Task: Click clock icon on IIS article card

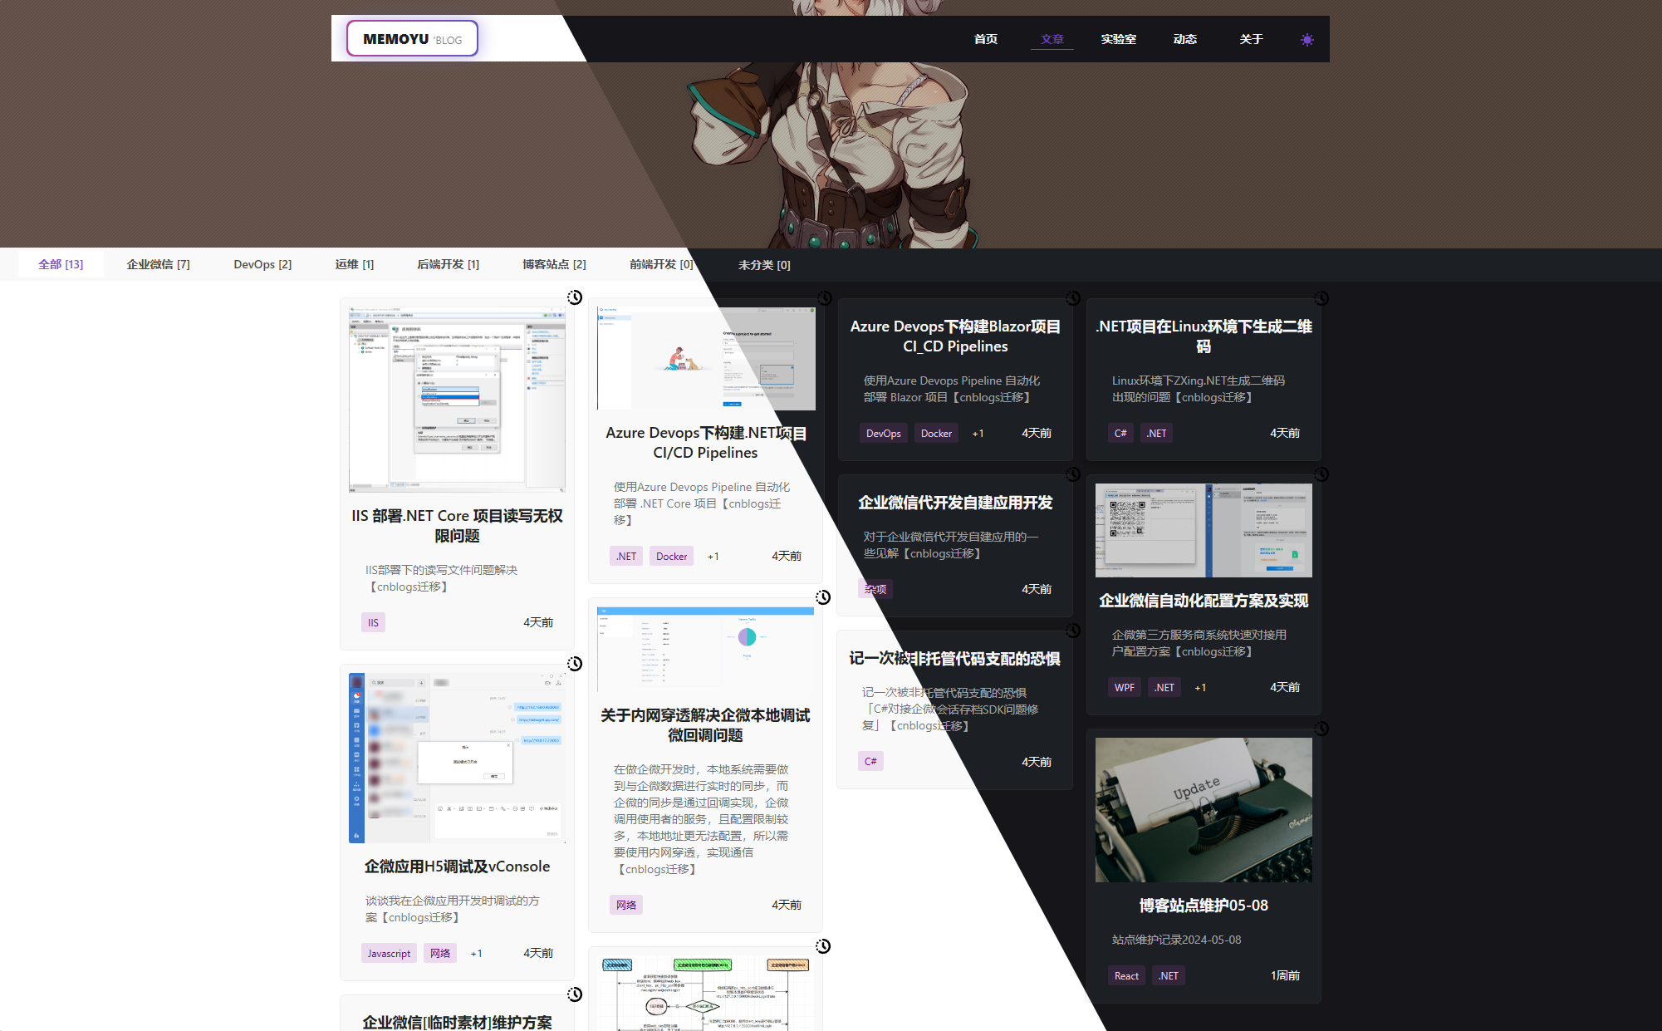Action: point(574,297)
